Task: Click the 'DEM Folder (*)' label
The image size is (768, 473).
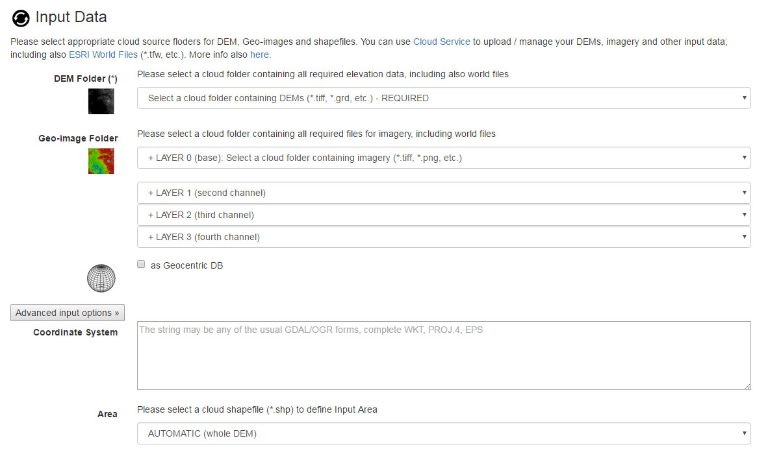Action: tap(86, 79)
